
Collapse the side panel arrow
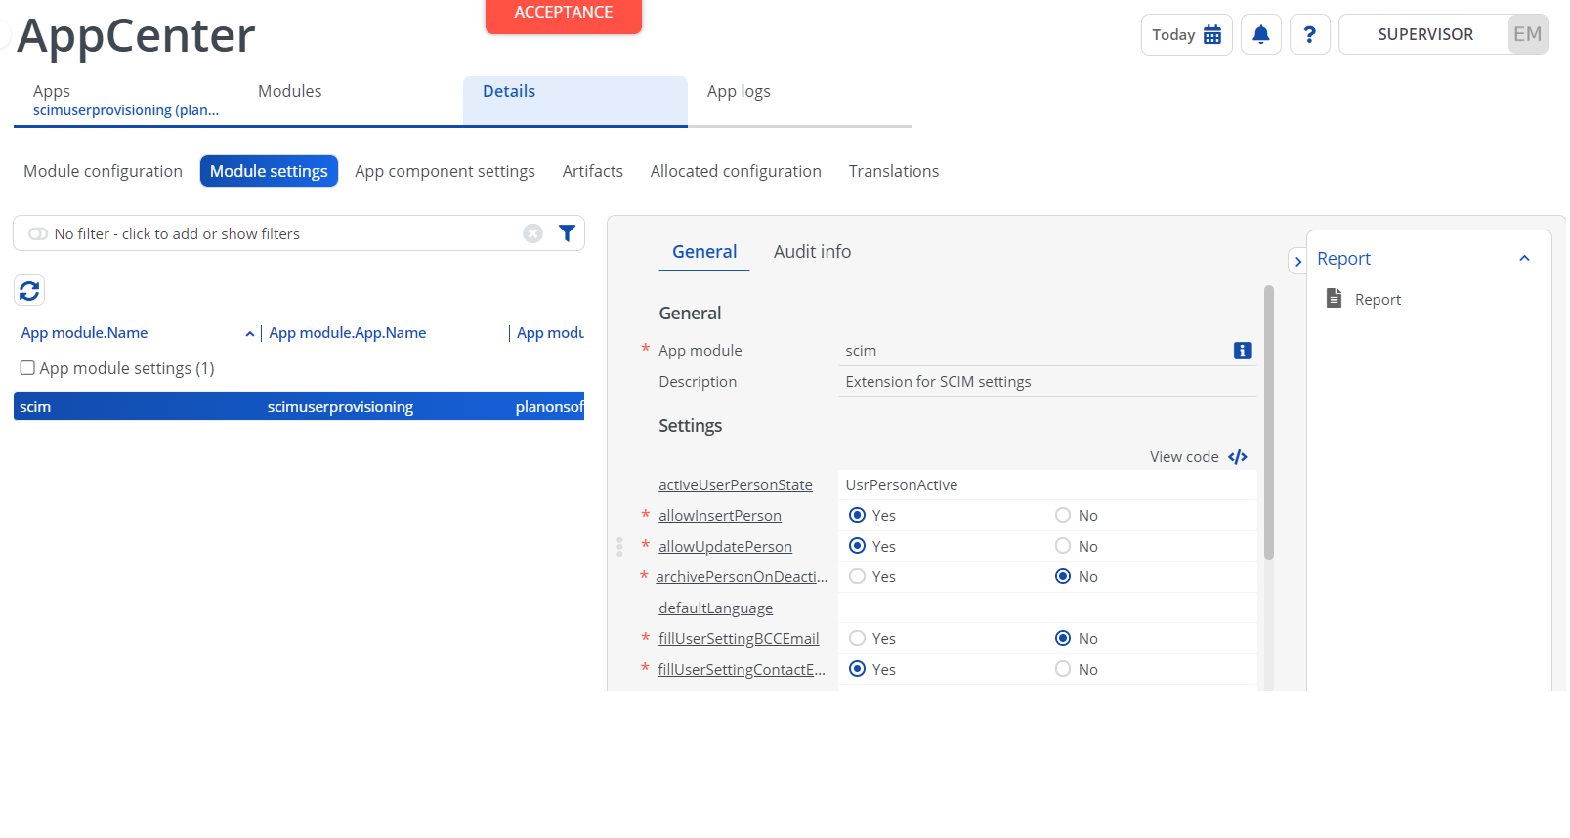tap(1297, 262)
